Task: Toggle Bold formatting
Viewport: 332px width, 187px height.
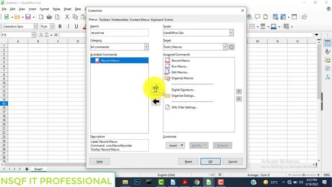Action: 60,26
